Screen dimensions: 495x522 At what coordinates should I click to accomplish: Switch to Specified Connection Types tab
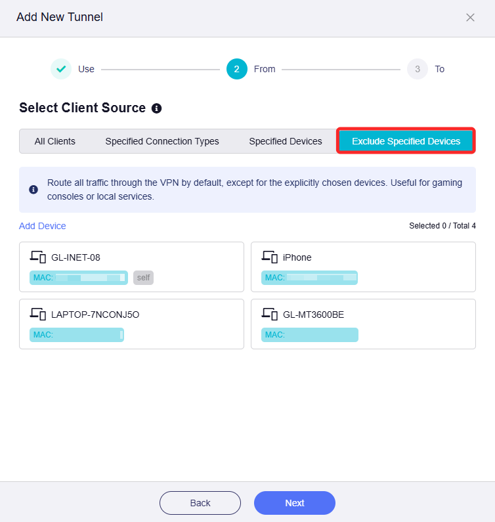pos(162,141)
